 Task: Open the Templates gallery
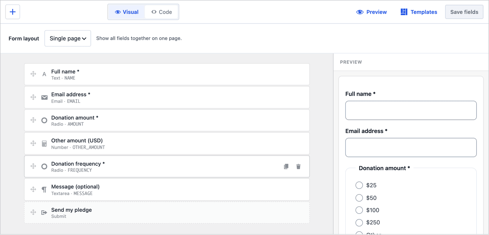[x=419, y=12]
